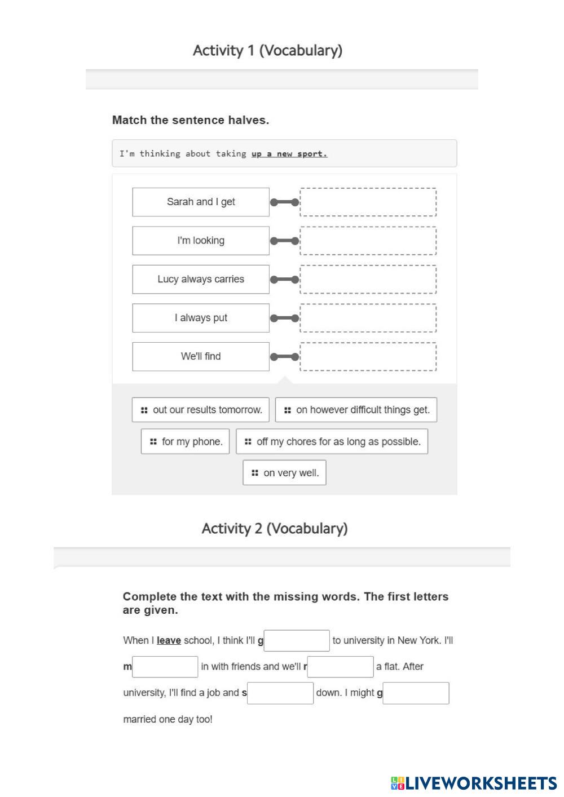Click drag handle icon on 'on however difficult things get.'
Image resolution: width=564 pixels, height=797 pixels.
tap(288, 410)
